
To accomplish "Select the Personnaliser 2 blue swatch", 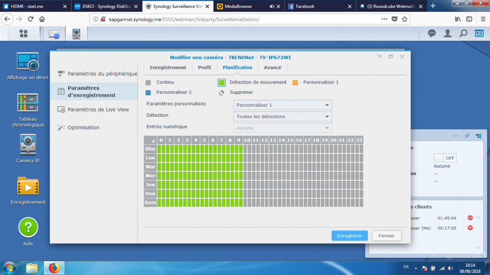I will [x=148, y=92].
